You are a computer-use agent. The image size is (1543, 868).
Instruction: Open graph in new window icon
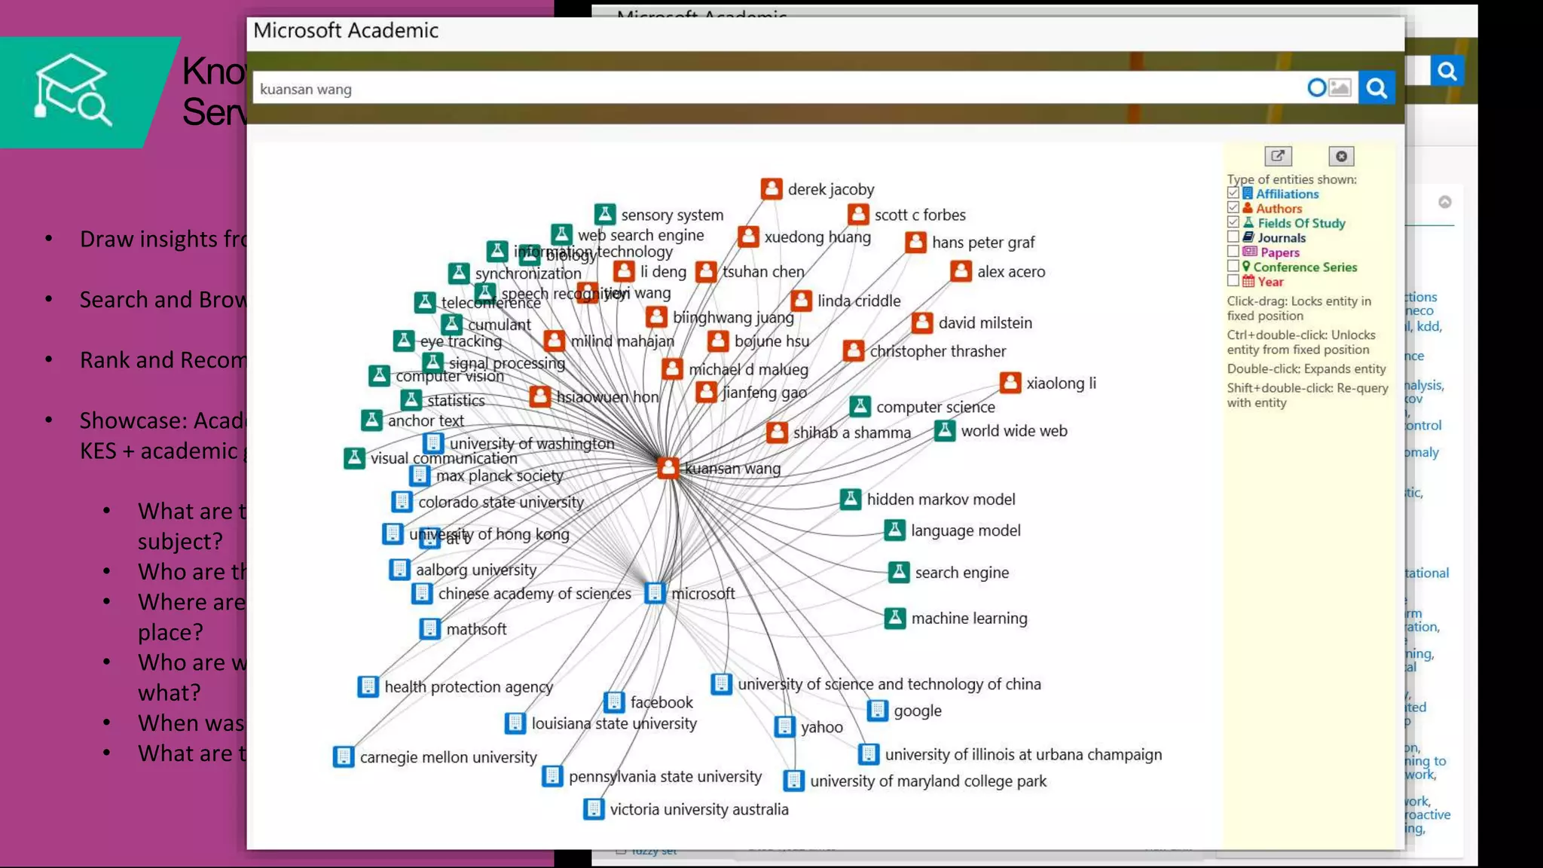coord(1278,156)
